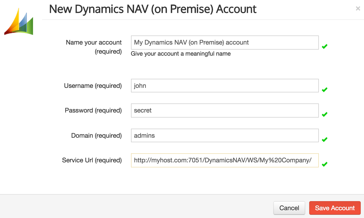Focus the Service Url input field
This screenshot has height=218, width=364.
point(225,160)
